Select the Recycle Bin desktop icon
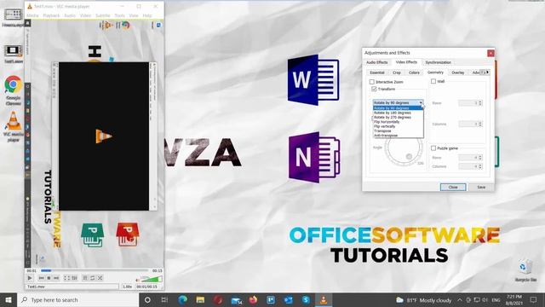The width and height of the screenshot is (545, 307). (525, 270)
